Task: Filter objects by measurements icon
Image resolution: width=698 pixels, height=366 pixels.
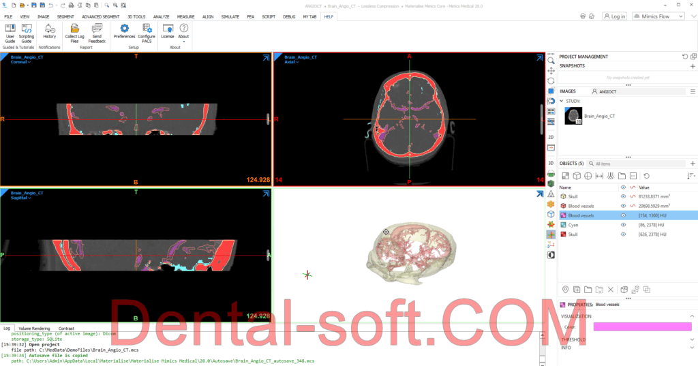Action: pos(599,176)
